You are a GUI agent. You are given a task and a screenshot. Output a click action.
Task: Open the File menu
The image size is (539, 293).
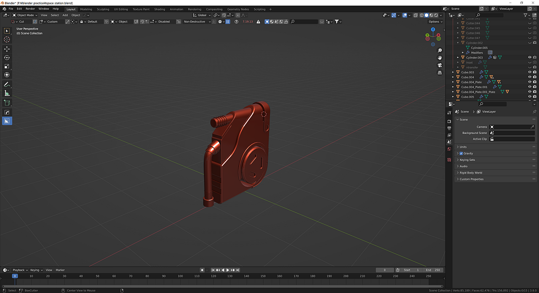coord(11,9)
